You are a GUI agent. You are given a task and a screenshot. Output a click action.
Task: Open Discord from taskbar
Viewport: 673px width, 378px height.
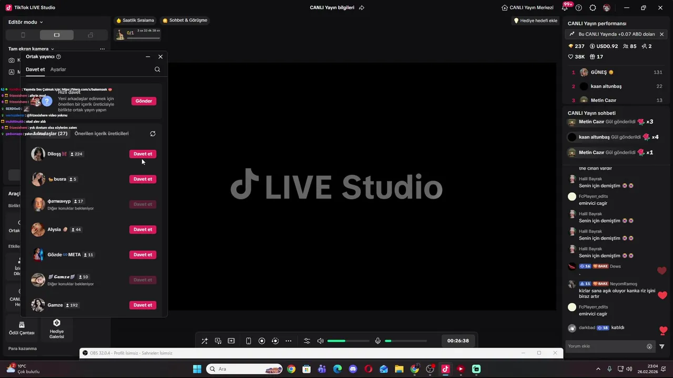click(353, 369)
